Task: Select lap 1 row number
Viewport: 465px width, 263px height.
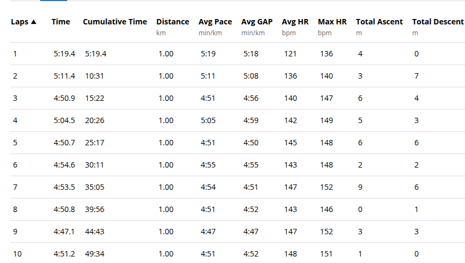Action: [15, 54]
